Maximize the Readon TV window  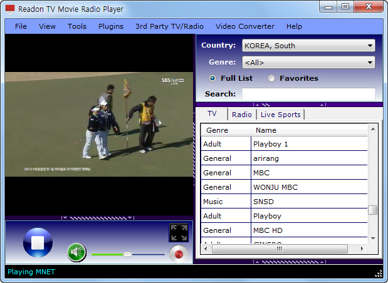tap(345, 7)
